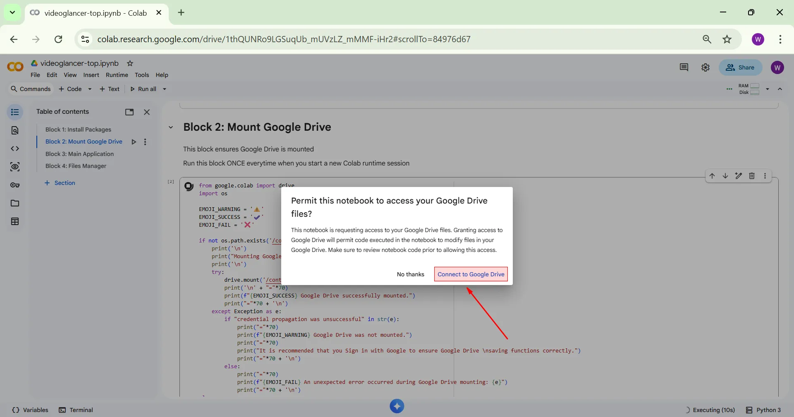Open the Variables panel
Image resolution: width=794 pixels, height=417 pixels.
(x=30, y=410)
